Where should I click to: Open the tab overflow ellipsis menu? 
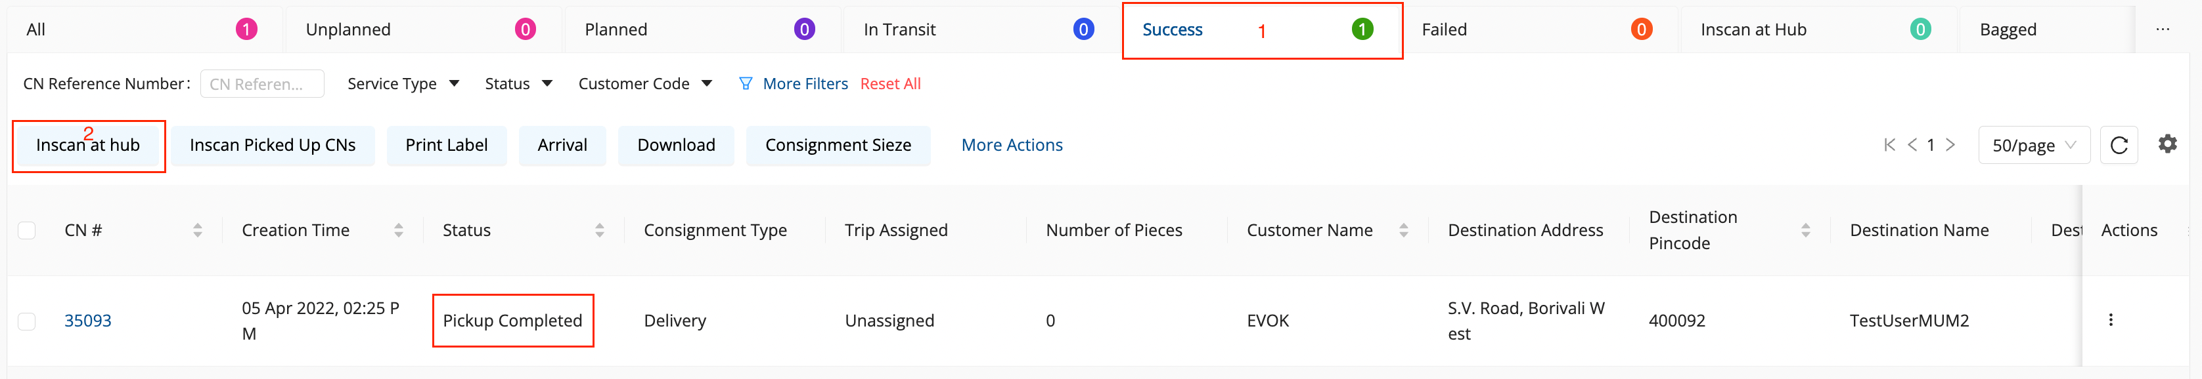(2162, 30)
